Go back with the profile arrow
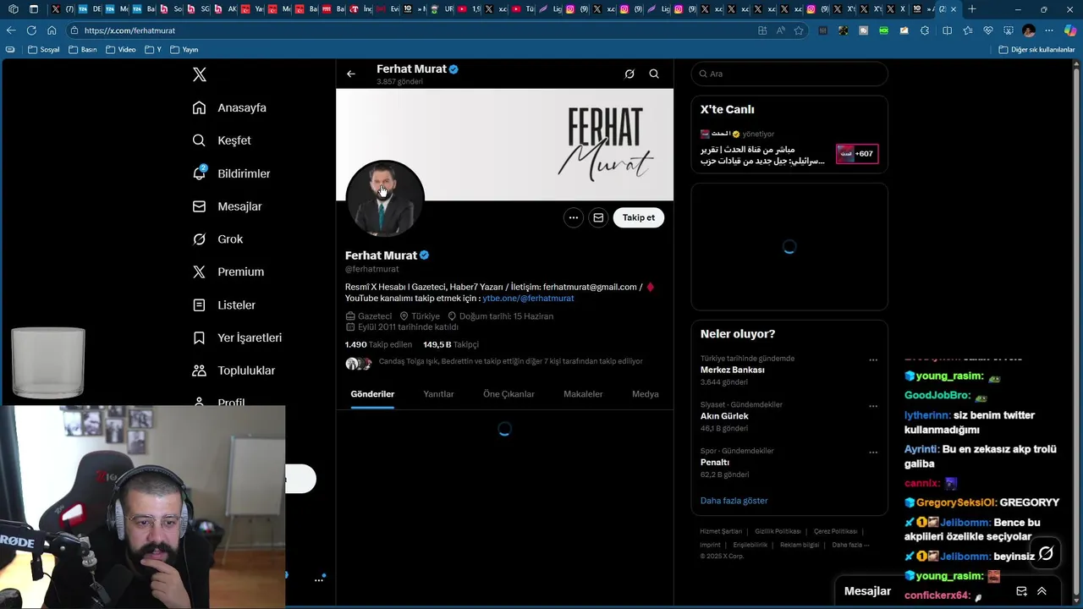 (351, 74)
